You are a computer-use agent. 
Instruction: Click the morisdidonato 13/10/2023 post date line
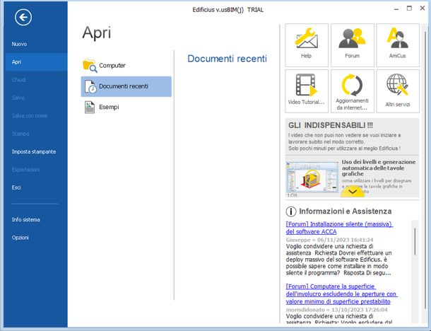tap(337, 310)
